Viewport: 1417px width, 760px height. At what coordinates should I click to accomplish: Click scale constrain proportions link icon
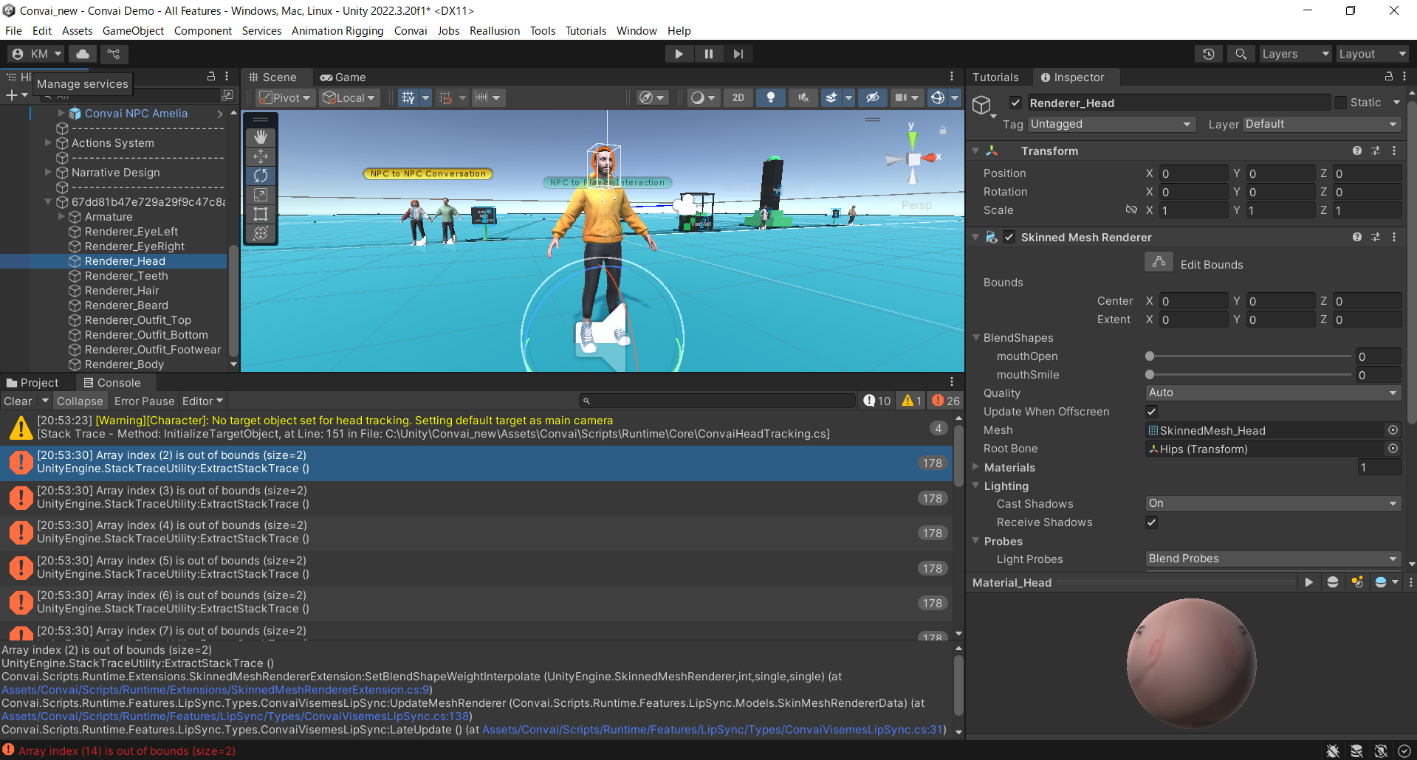[x=1131, y=210]
